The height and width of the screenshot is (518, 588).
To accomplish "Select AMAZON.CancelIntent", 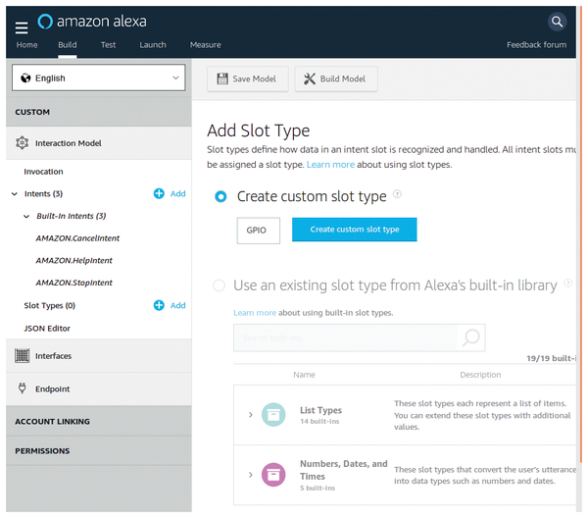I will [x=77, y=238].
